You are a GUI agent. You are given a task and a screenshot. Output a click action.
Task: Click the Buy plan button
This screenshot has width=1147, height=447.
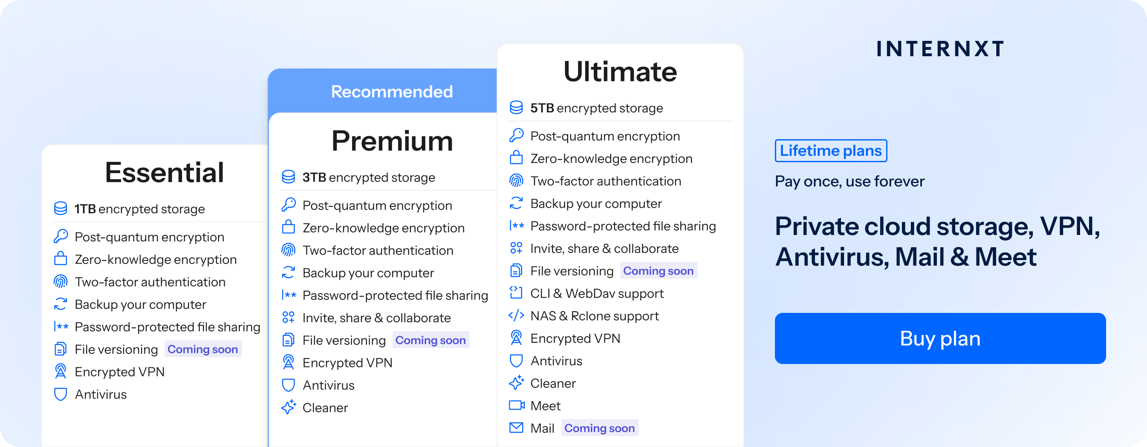[940, 338]
